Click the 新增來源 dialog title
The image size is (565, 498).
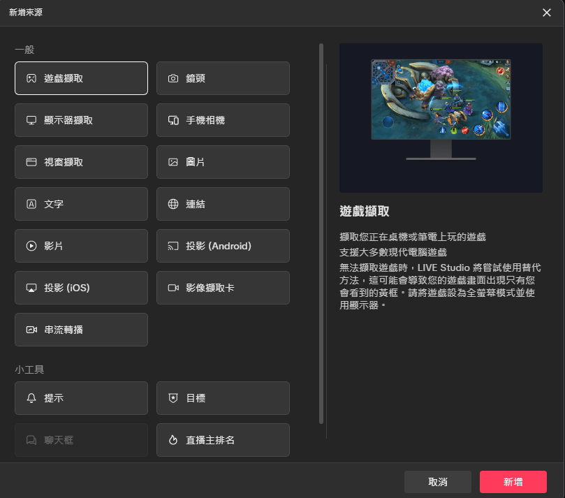(26, 13)
